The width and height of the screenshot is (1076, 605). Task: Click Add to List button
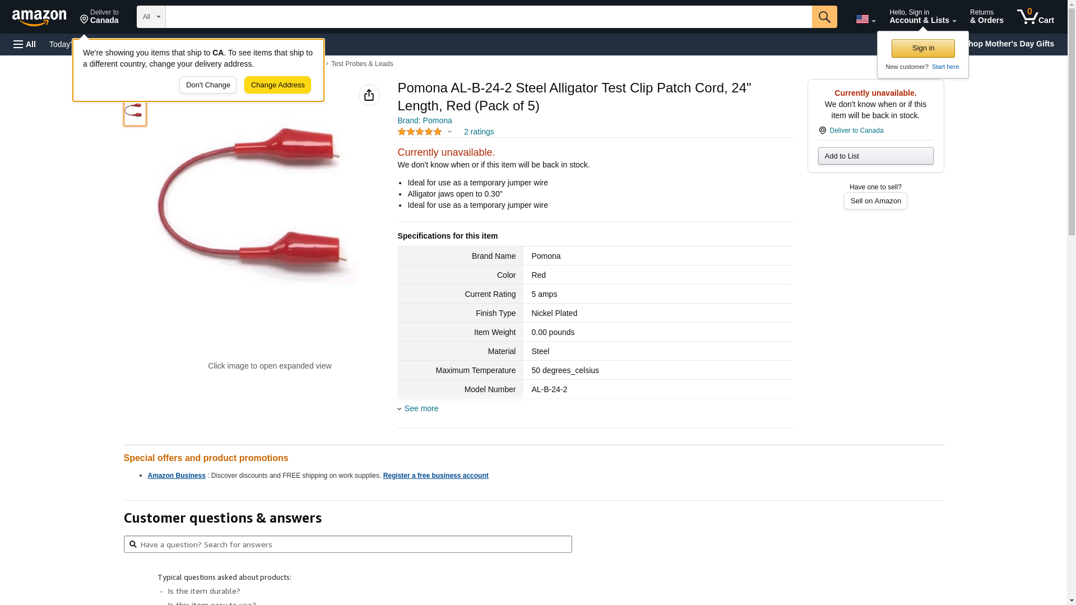(x=875, y=156)
